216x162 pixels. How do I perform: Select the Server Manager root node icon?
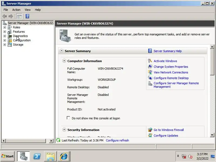tap(5, 23)
